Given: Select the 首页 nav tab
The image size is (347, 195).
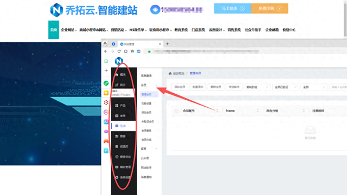Looking at the screenshot, I should (54, 30).
